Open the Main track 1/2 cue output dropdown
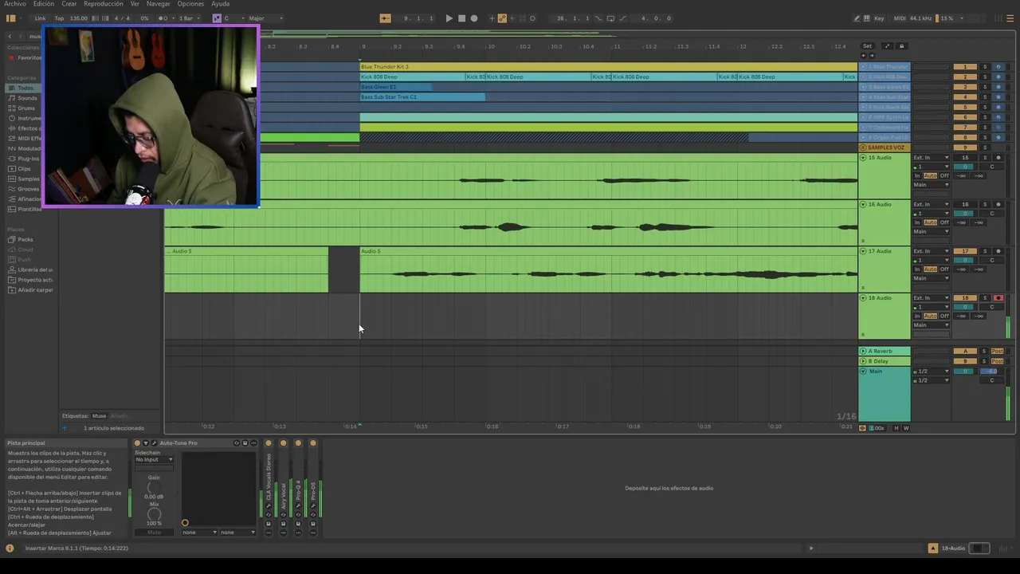Image resolution: width=1020 pixels, height=574 pixels. [931, 372]
